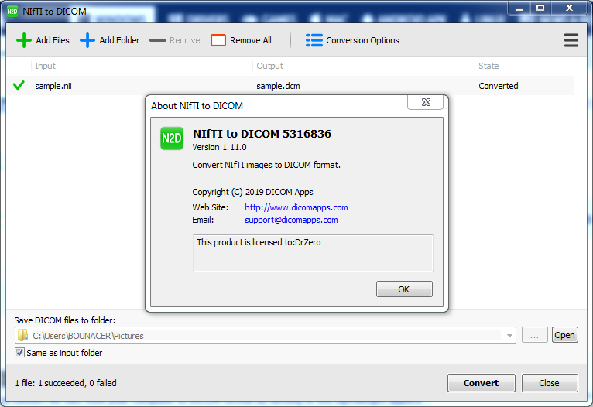Toggle Same as input folder checkbox

19,353
